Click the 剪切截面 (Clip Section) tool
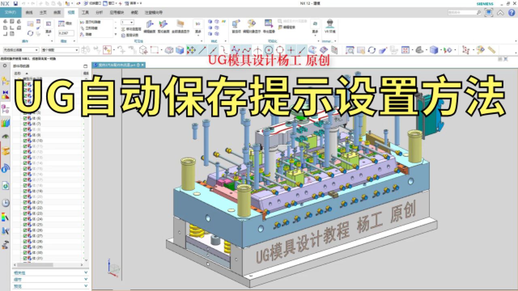 (163, 25)
